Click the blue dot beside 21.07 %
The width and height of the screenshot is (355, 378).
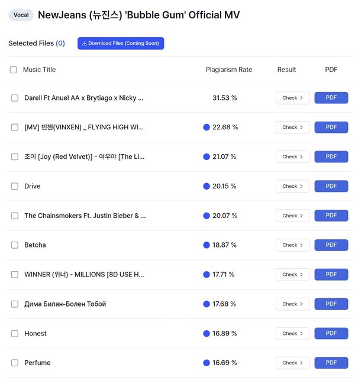206,157
